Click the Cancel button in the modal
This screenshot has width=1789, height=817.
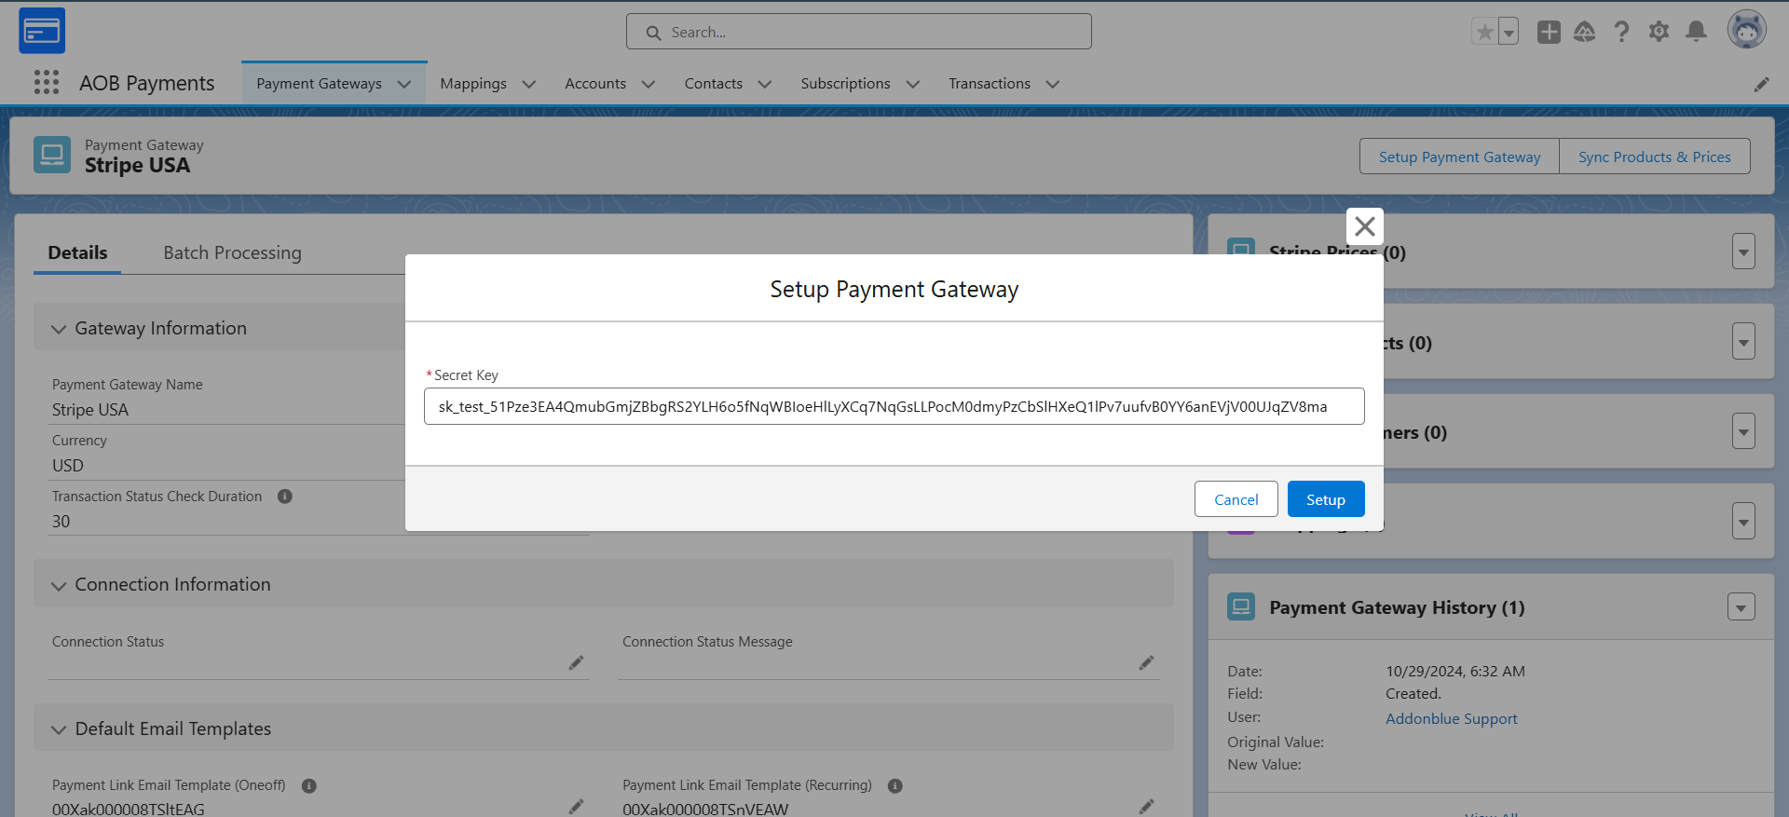(1236, 499)
